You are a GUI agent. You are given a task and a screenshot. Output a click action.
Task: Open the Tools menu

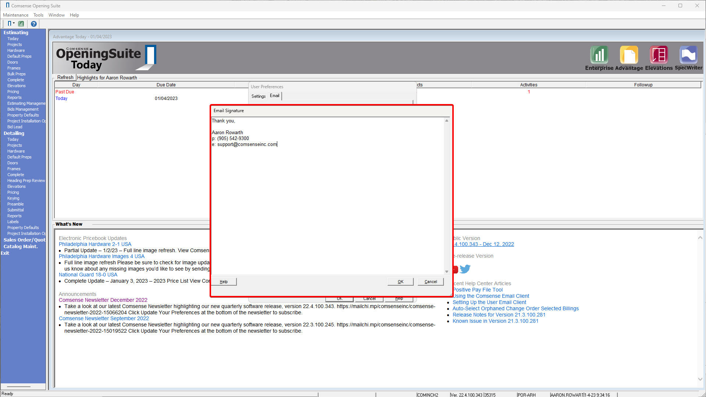click(x=38, y=15)
